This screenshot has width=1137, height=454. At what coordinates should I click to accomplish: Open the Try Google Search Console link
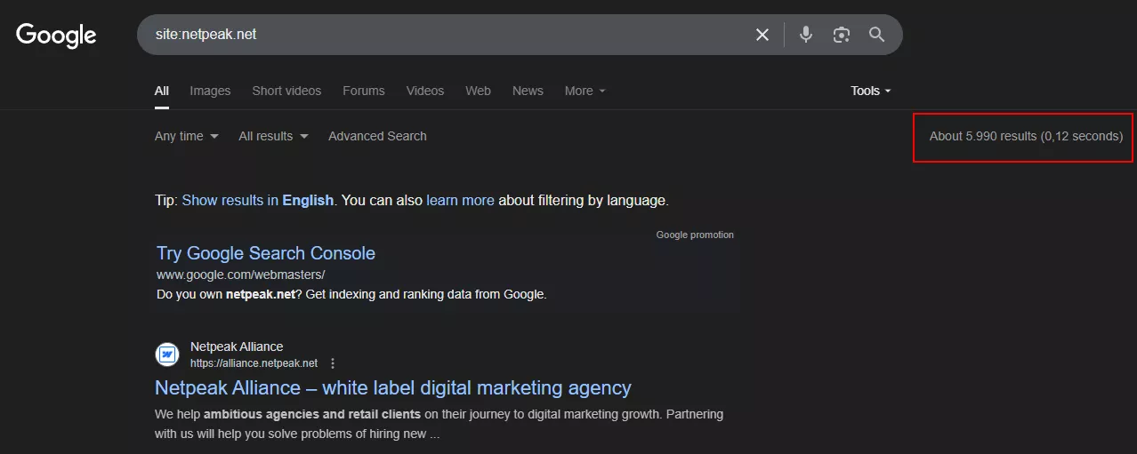point(266,253)
